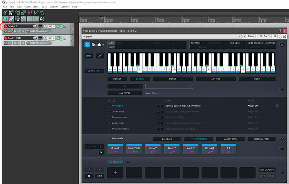Click the volume knob on Synth1 VSTi track
This screenshot has width=289, height=184.
(x=35, y=38)
